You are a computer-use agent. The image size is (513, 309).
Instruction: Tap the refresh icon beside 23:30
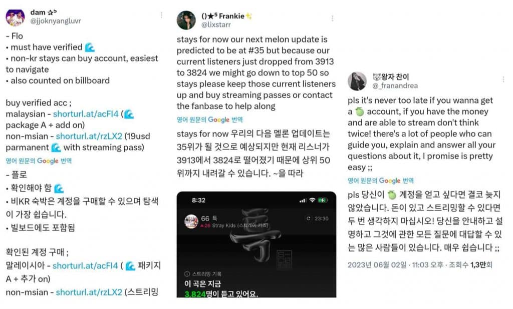click(x=308, y=218)
